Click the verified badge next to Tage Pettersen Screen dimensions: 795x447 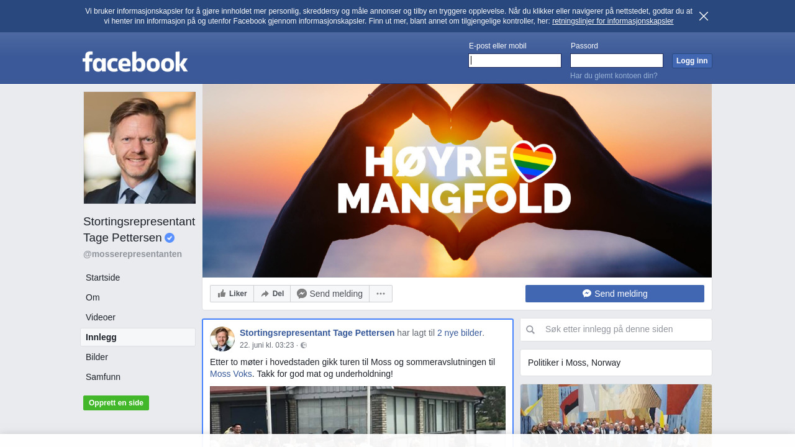pos(170,238)
